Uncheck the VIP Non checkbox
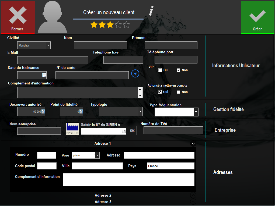Screen dimensions: 275x206 pyautogui.click(x=178, y=70)
